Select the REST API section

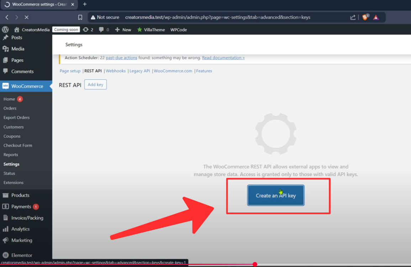click(93, 71)
